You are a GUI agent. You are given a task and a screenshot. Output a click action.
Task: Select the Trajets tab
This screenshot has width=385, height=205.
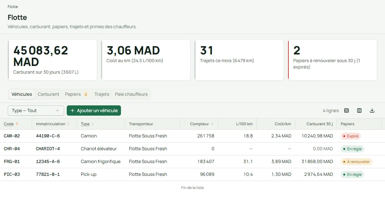click(102, 94)
